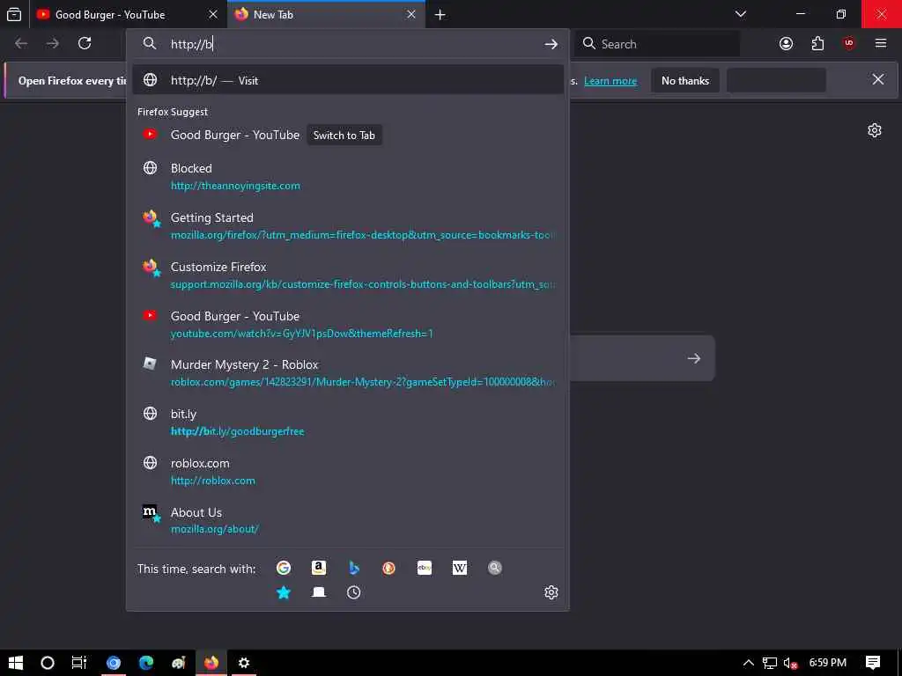
Task: Open a new tab with plus button
Action: coord(440,15)
